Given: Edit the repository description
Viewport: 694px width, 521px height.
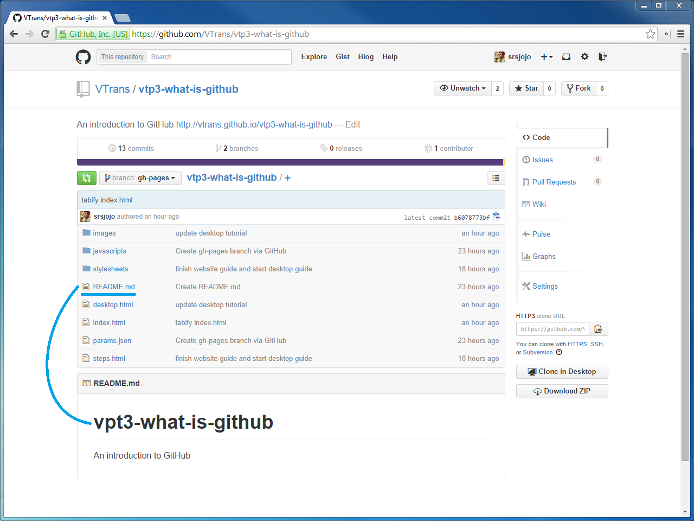Looking at the screenshot, I should [x=353, y=124].
